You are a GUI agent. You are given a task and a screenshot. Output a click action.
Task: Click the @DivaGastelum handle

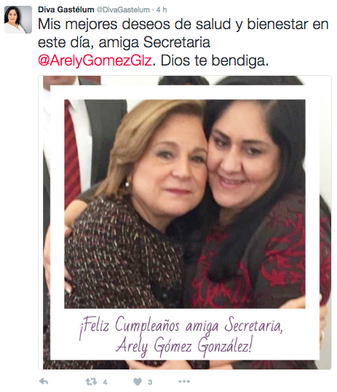click(123, 9)
